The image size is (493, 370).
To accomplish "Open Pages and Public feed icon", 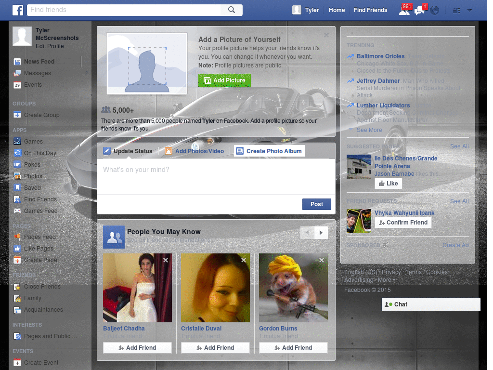I will coord(17,336).
